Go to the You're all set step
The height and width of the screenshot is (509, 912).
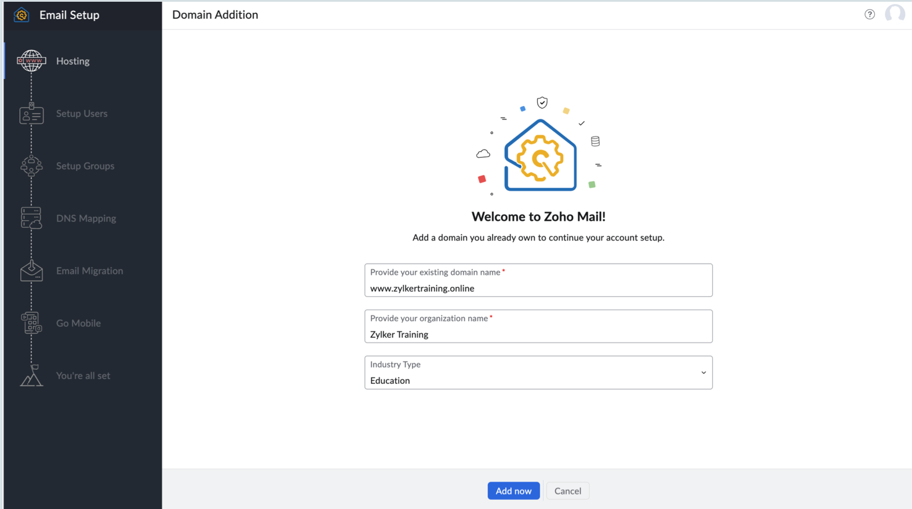point(83,376)
